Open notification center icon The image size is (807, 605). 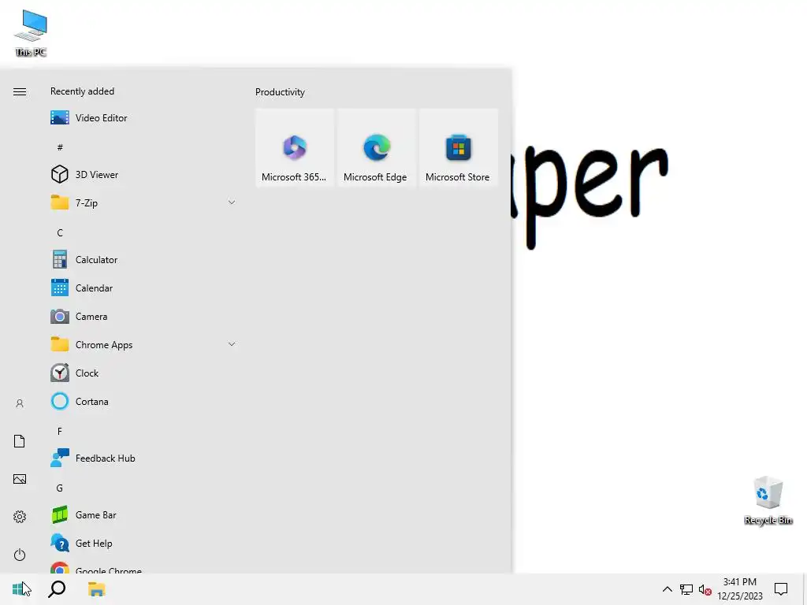(x=781, y=589)
